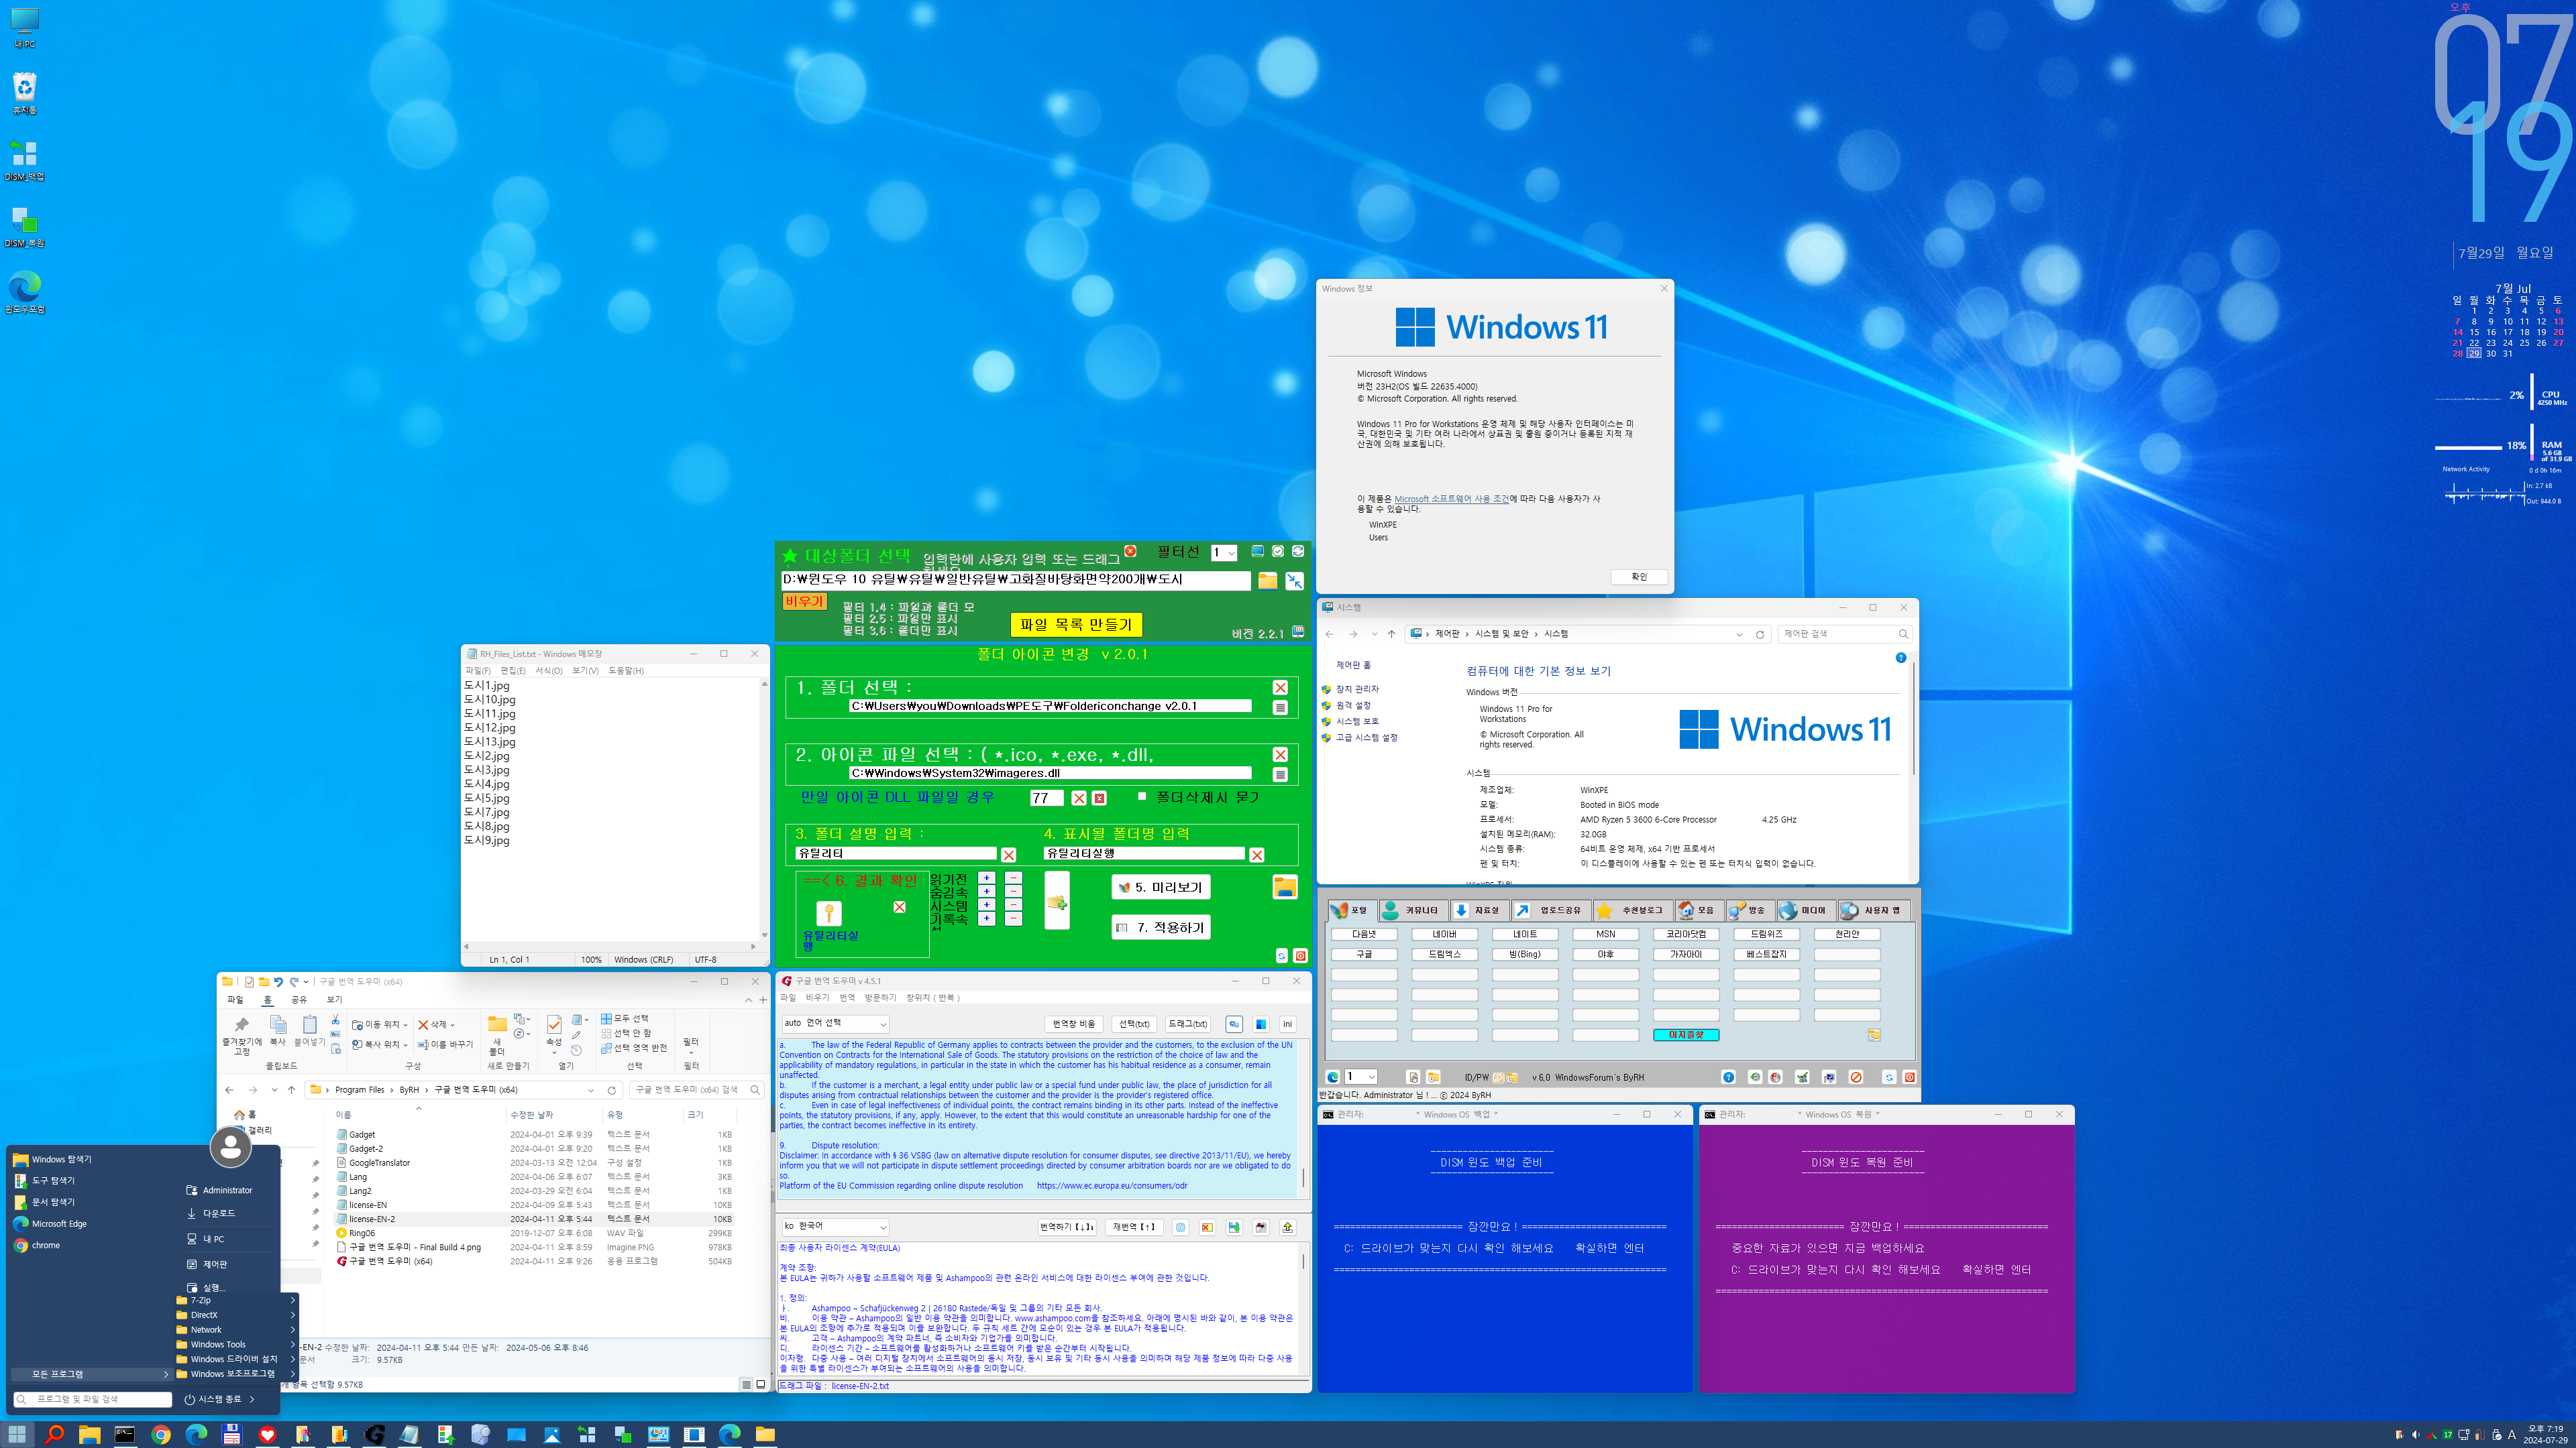Select license-EN-2 file in Explorer list
The image size is (2576, 1448).
535,1219
